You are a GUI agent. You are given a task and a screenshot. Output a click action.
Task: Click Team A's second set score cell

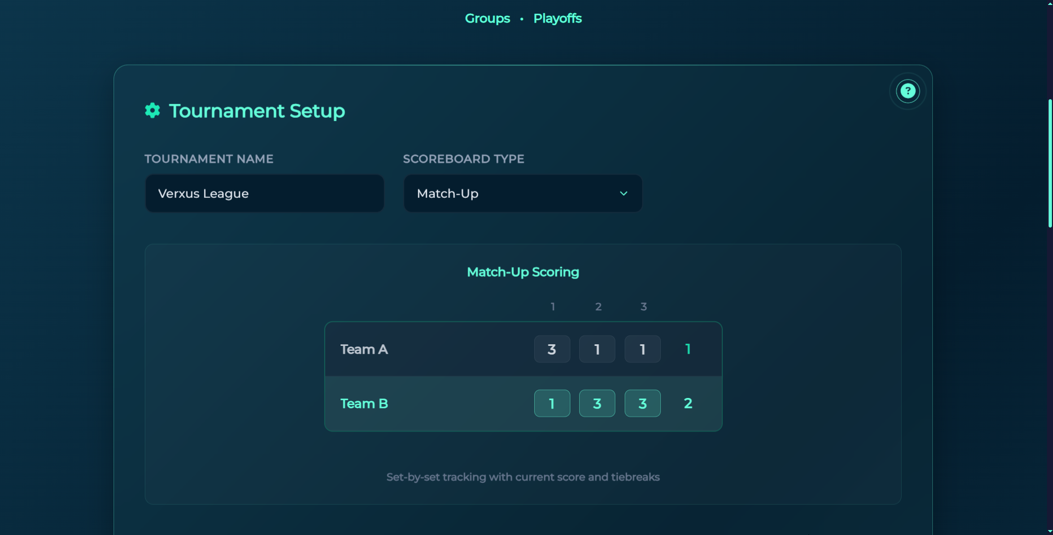point(597,349)
